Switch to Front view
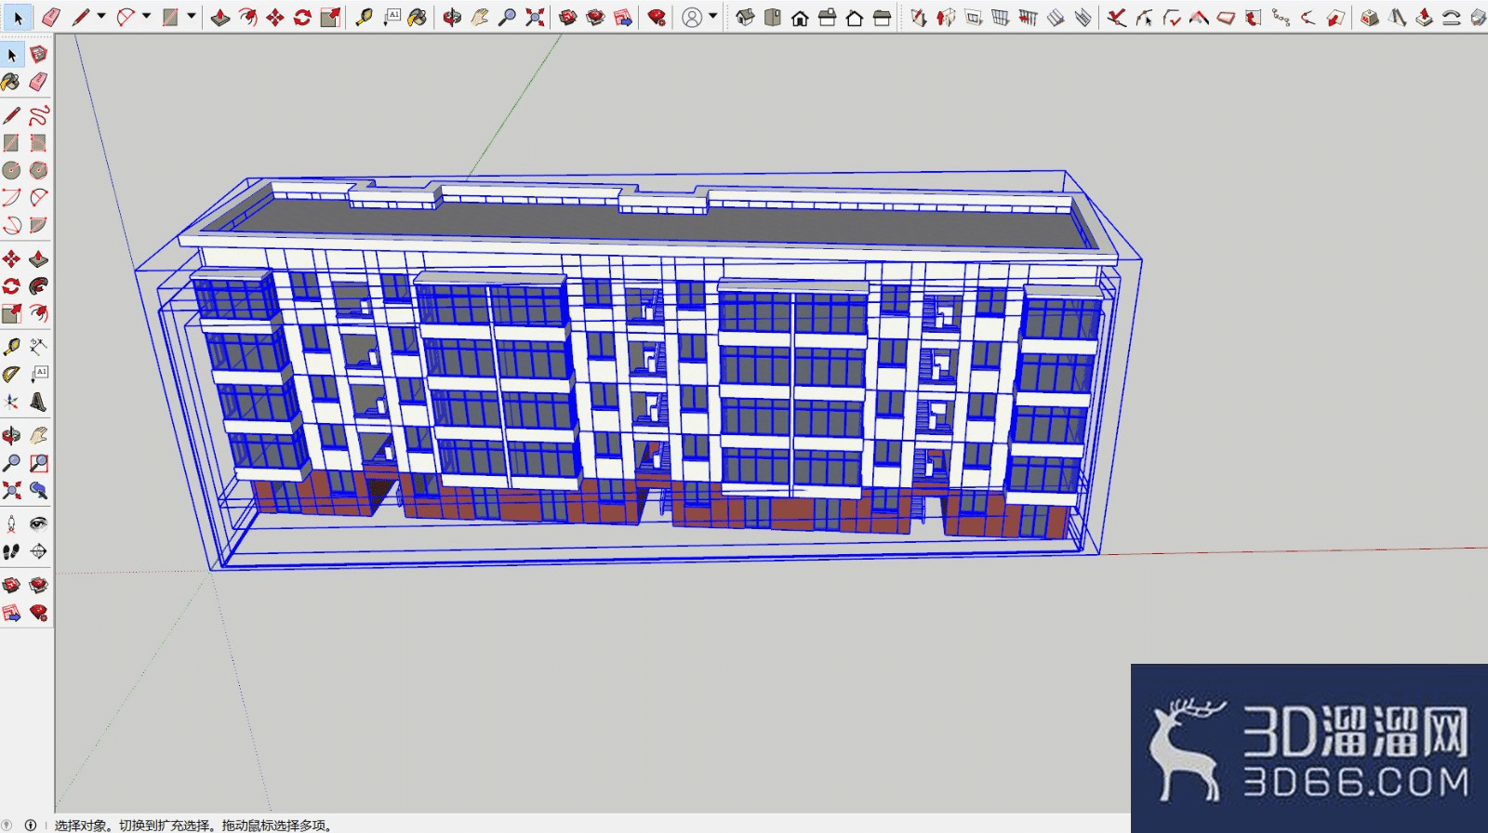The width and height of the screenshot is (1488, 833). point(800,17)
